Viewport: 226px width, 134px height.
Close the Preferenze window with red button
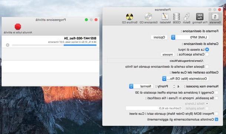(220, 10)
